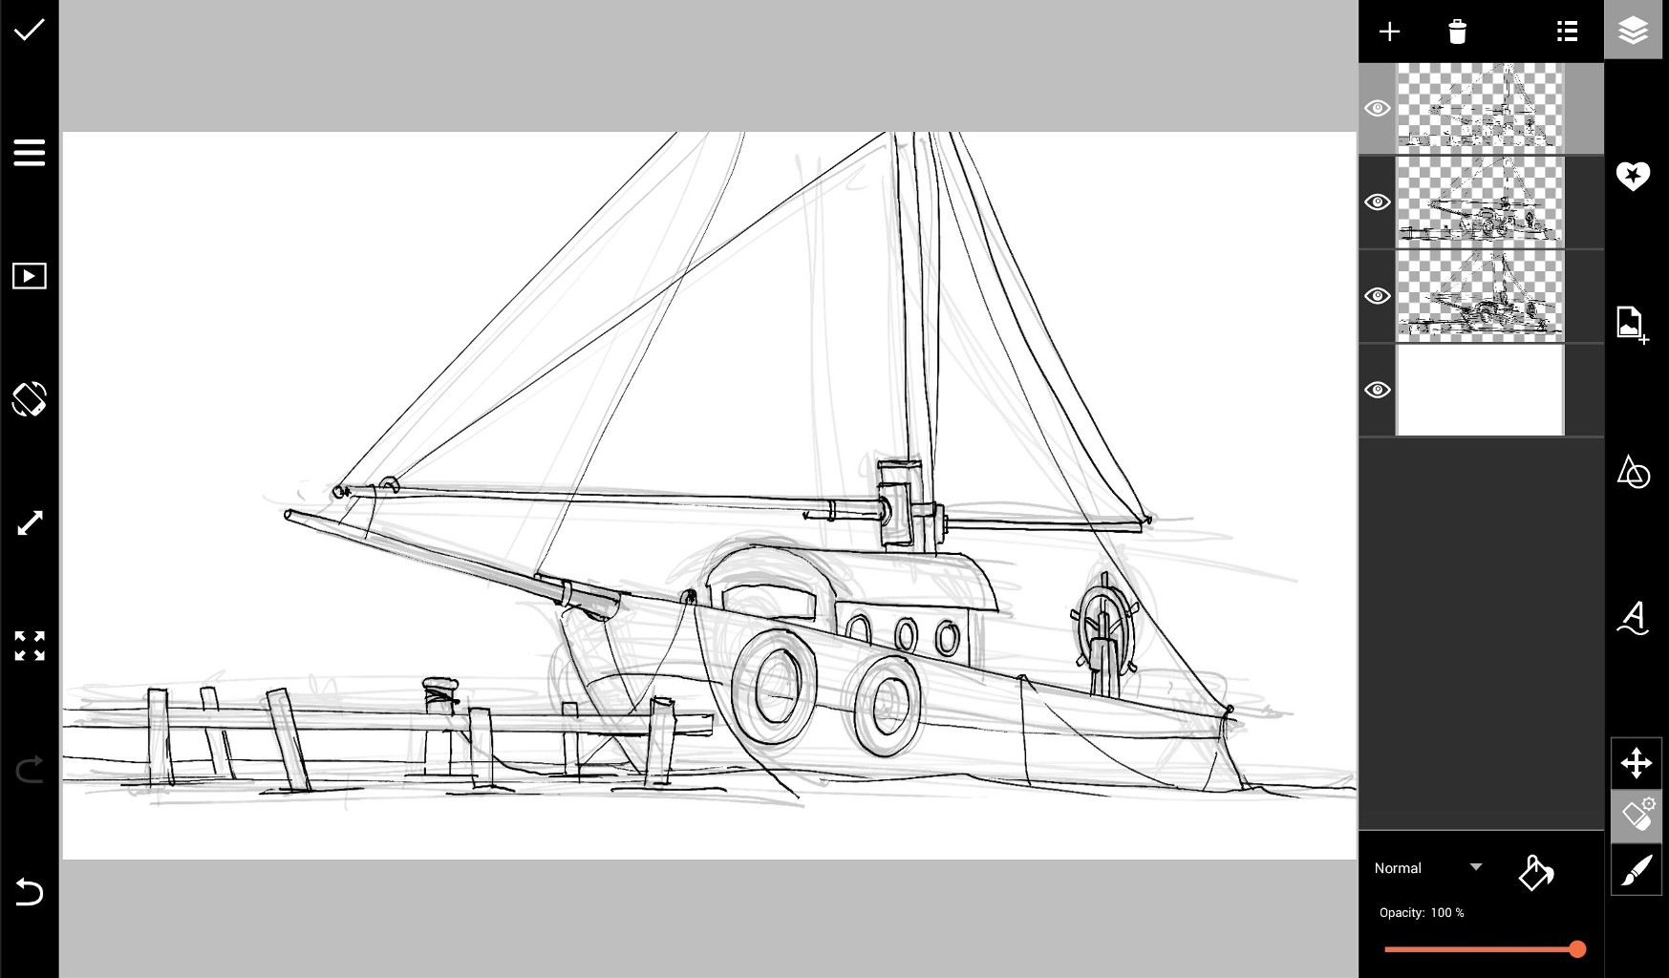
Task: Open the Normal blend mode dropdown
Action: pyautogui.click(x=1427, y=867)
